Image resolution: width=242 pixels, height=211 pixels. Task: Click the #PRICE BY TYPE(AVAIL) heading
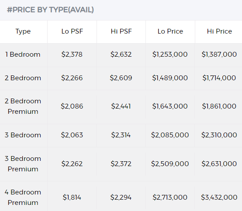pyautogui.click(x=50, y=10)
